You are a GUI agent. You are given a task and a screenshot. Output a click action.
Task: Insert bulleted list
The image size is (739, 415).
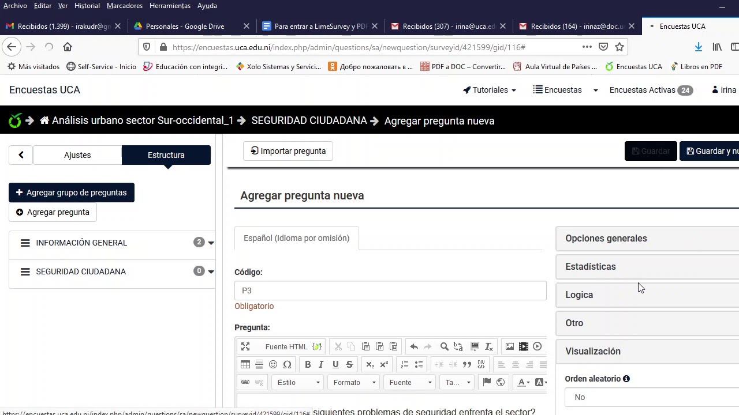(419, 364)
